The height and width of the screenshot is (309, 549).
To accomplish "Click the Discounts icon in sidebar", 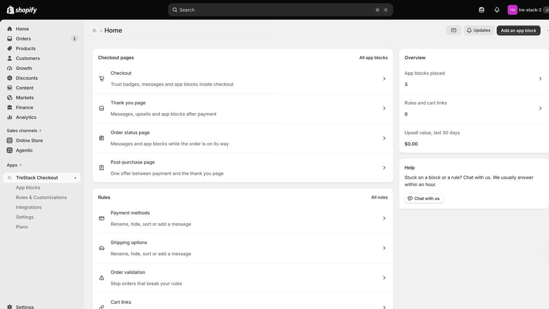I will pyautogui.click(x=10, y=78).
